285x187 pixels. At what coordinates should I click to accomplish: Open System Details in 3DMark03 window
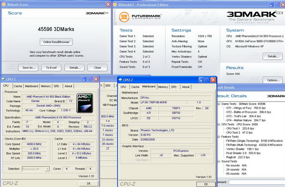click(x=273, y=56)
